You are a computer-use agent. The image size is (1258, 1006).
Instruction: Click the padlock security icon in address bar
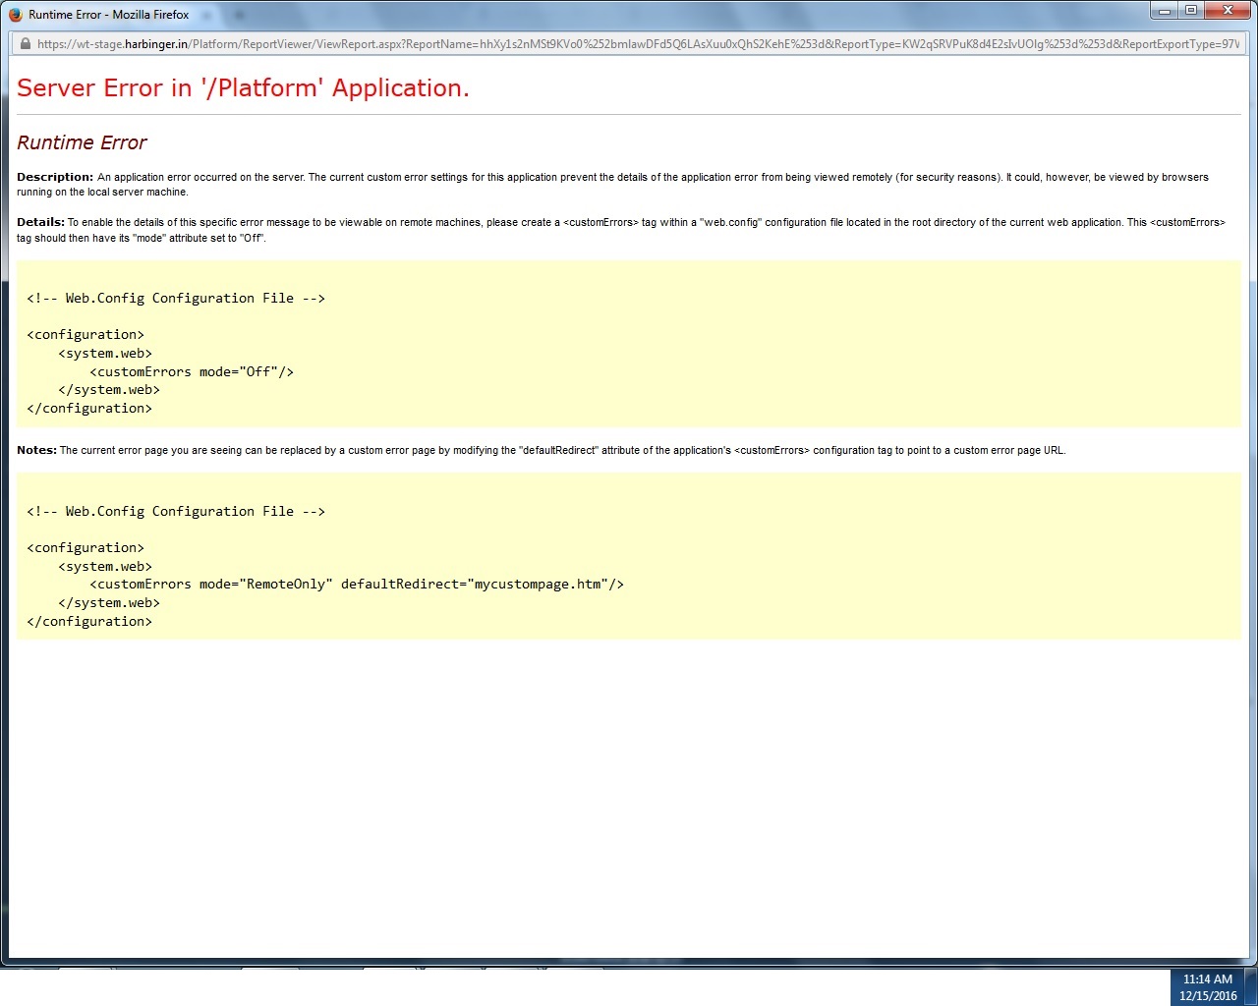point(26,44)
